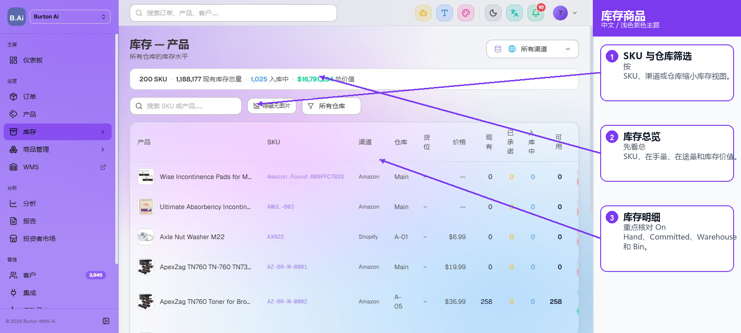Click the 200 SKU summary text
This screenshot has height=333, width=741.
[x=153, y=79]
